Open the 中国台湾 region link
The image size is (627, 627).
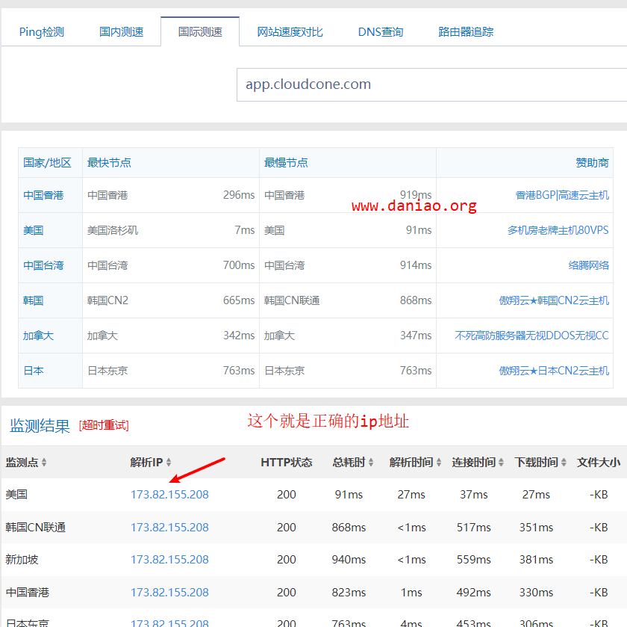(43, 265)
